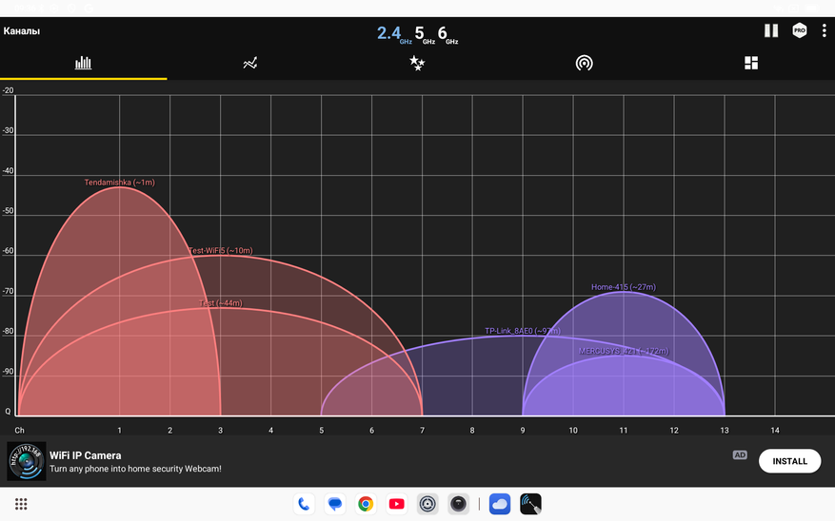The image size is (835, 521).
Task: Tap the Test-WiFi5 (~10m) network label
Action: click(221, 250)
